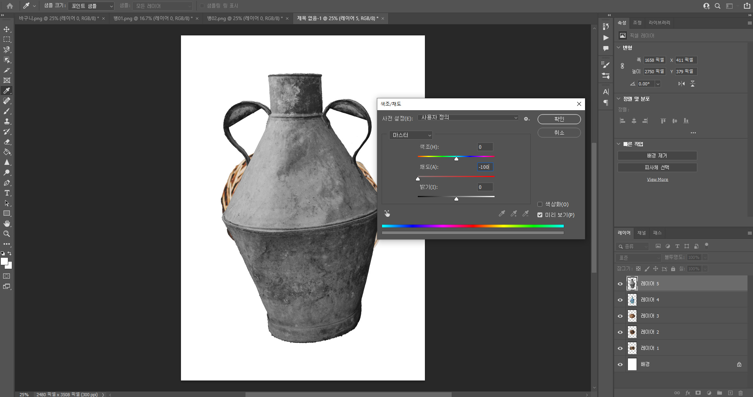Open the 사전 설정 preset dropdown
The image size is (753, 397).
(x=469, y=118)
